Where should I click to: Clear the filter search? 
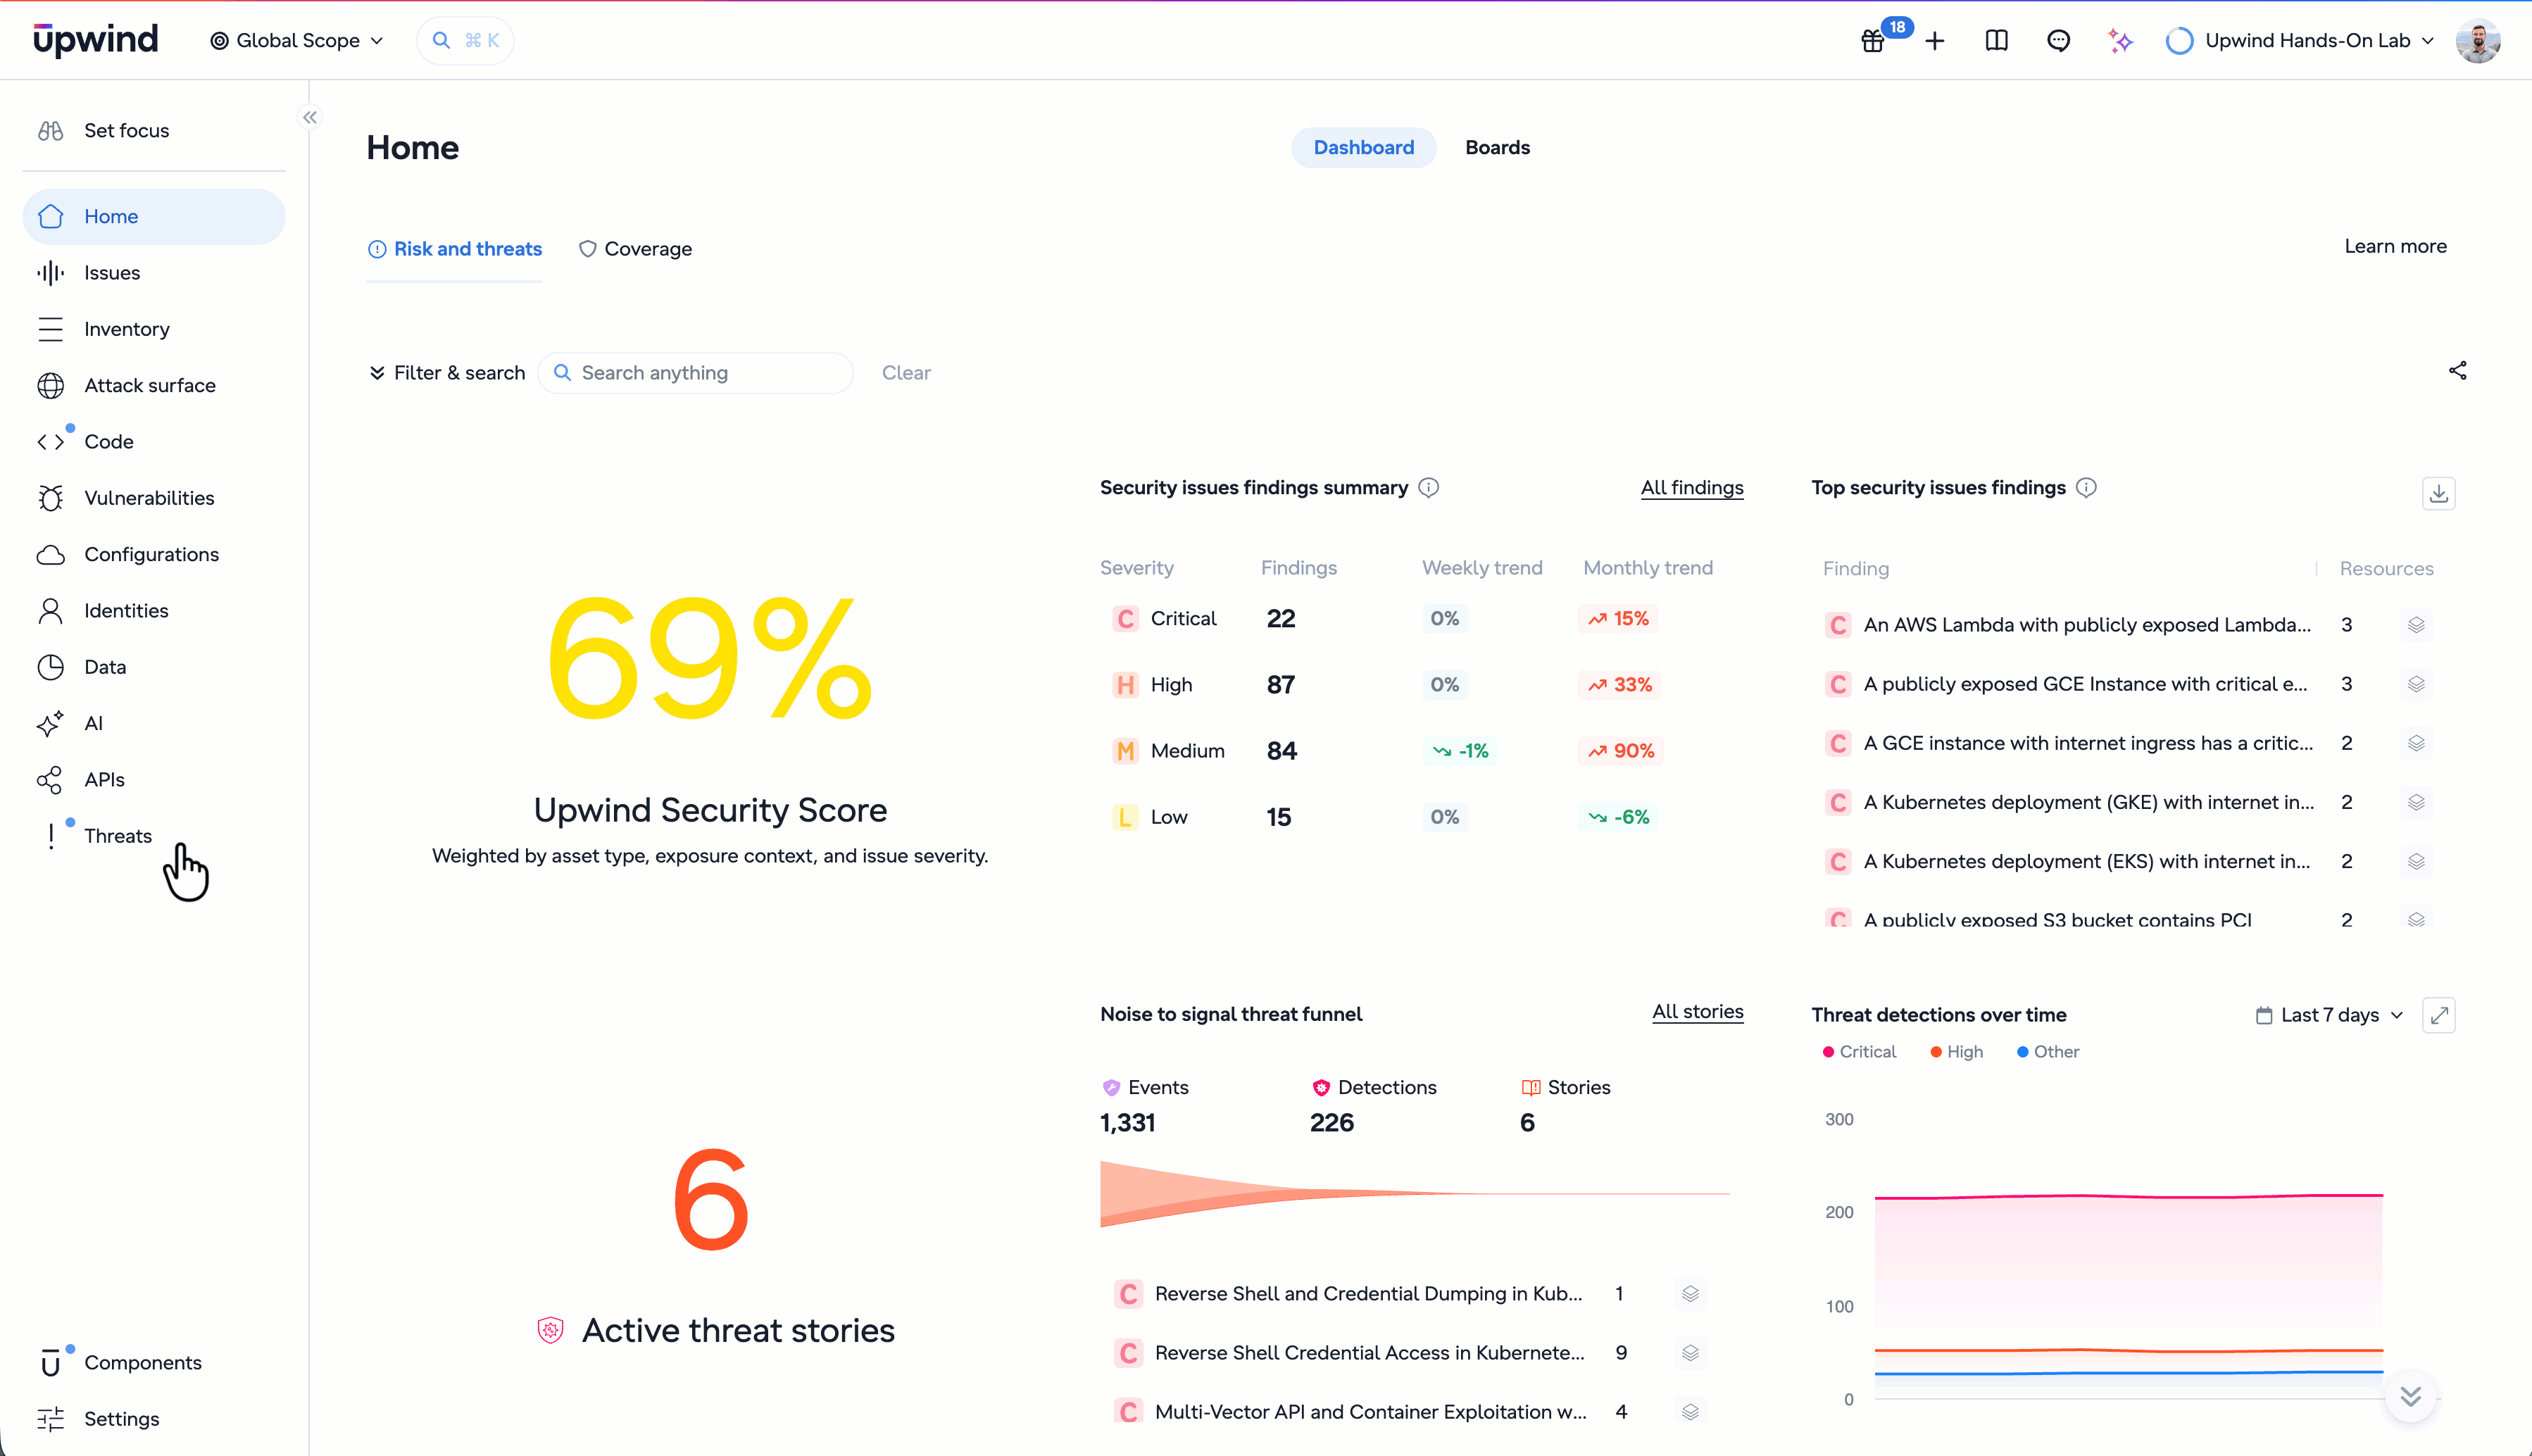906,373
